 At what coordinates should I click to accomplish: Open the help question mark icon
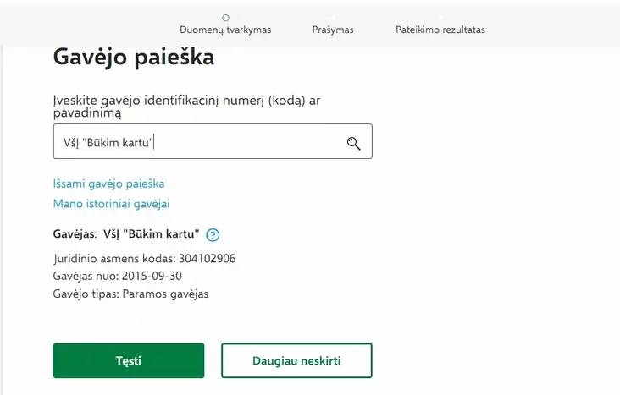coord(213,235)
